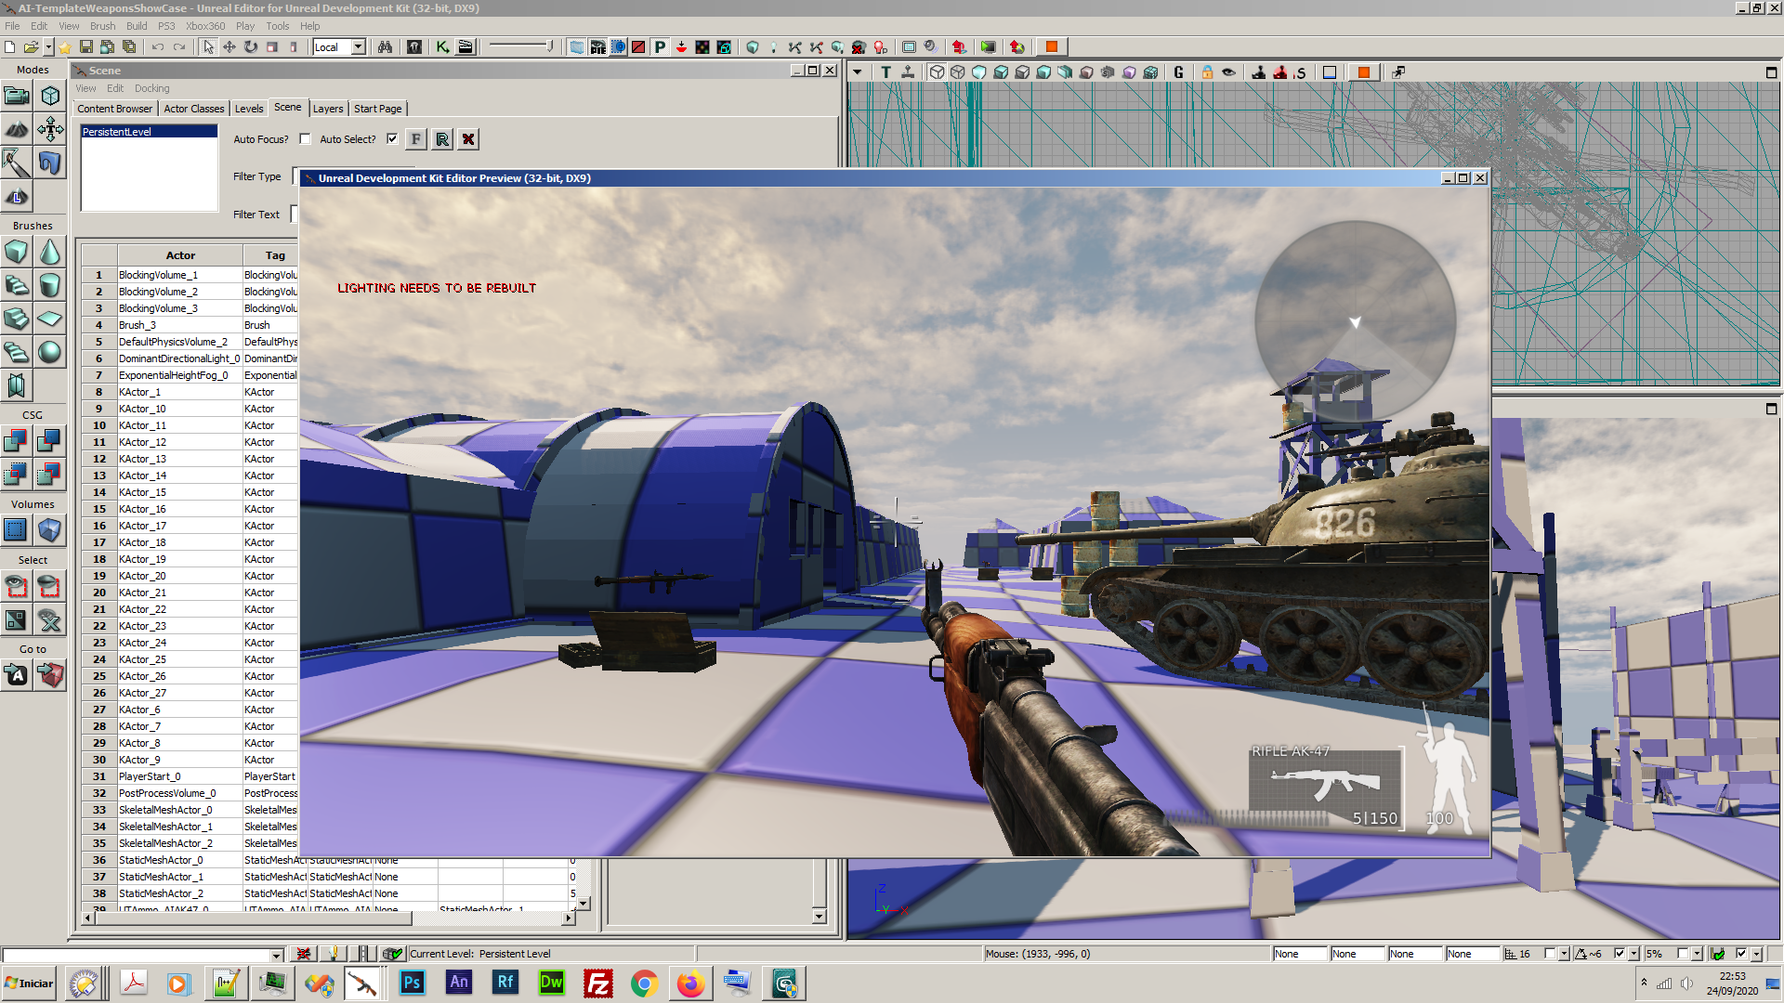Toggle the autosave checkbox in status bar
This screenshot has width=1784, height=1003.
1741,954
